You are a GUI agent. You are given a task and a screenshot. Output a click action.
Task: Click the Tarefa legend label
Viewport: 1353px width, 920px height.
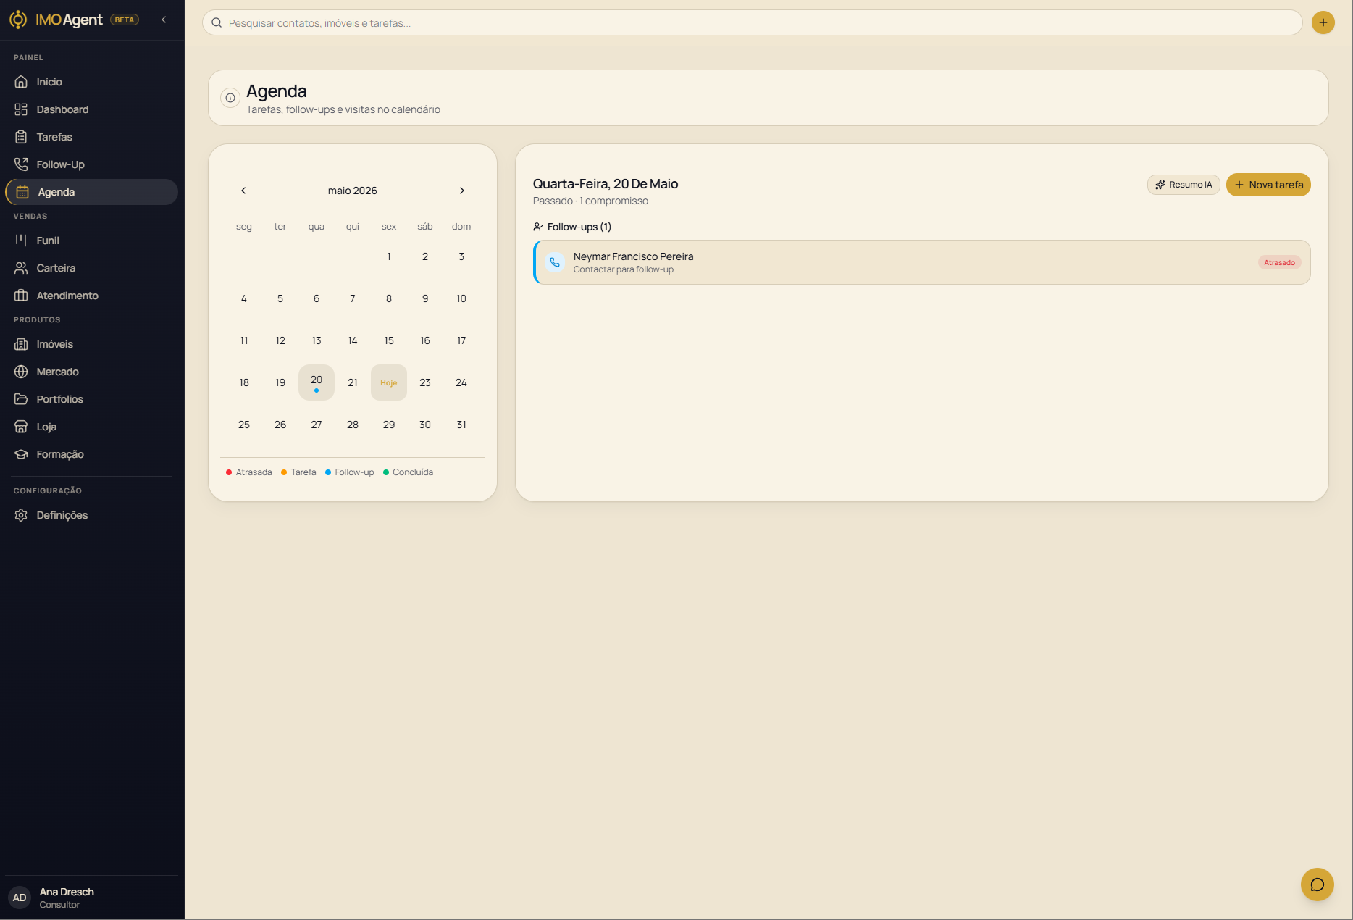point(303,472)
